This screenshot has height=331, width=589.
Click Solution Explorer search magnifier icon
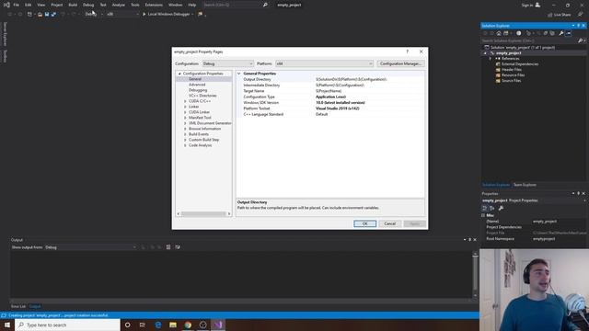click(x=580, y=40)
